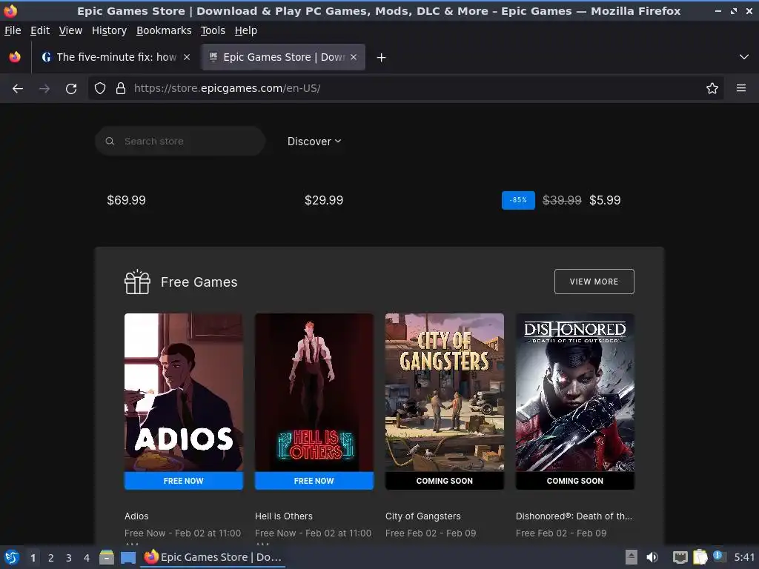Open the Firefox hamburger application menu

741,88
